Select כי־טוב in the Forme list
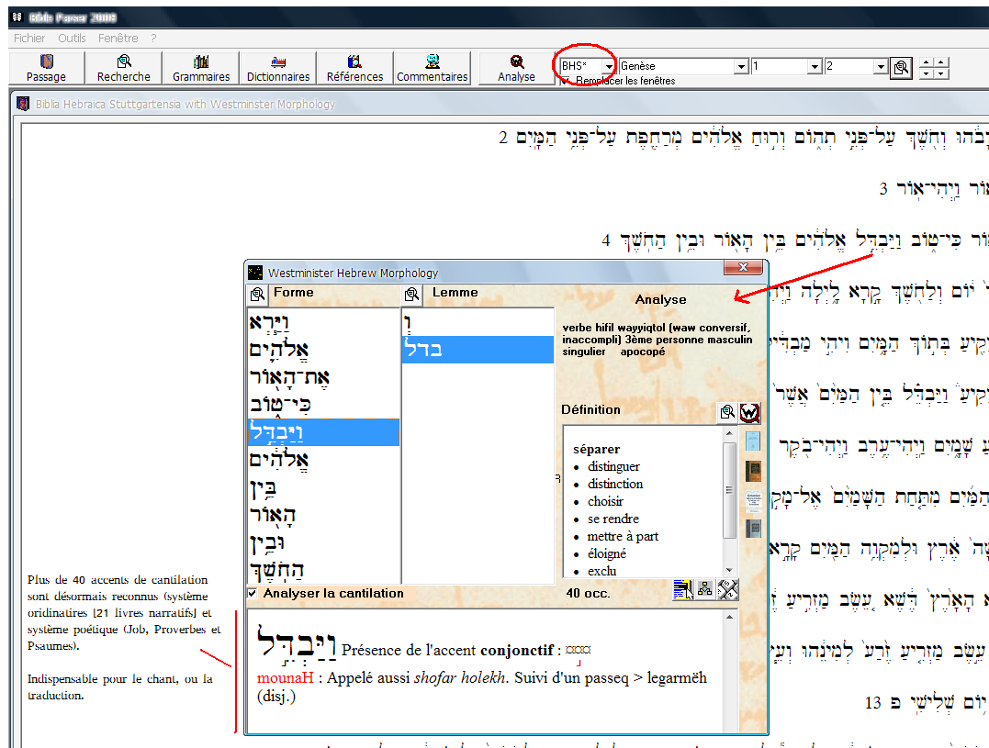Screen dimensions: 989x748 tap(323, 404)
